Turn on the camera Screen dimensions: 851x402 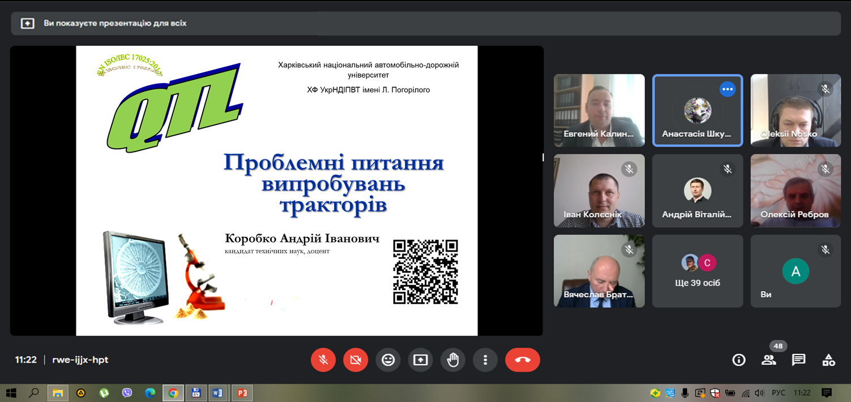coord(356,360)
